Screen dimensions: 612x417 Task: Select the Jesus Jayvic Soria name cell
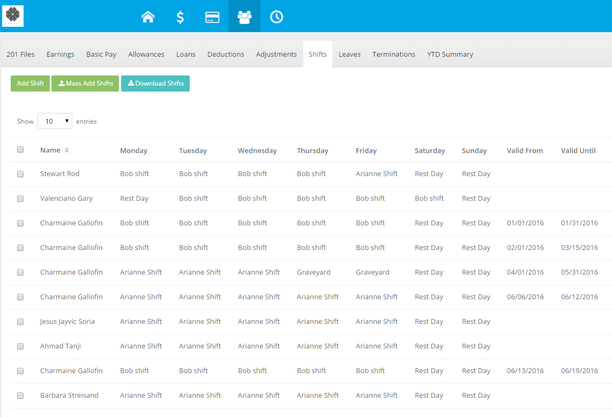coord(67,322)
